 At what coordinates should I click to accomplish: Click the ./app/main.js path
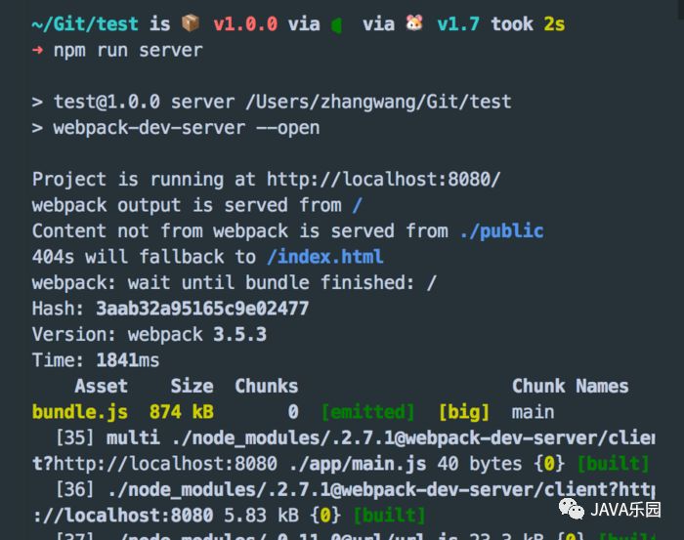[358, 464]
